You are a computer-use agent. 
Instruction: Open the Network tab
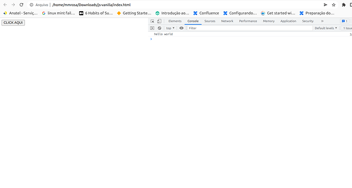(227, 21)
